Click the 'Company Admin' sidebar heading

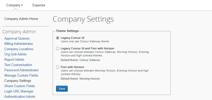tap(19, 32)
